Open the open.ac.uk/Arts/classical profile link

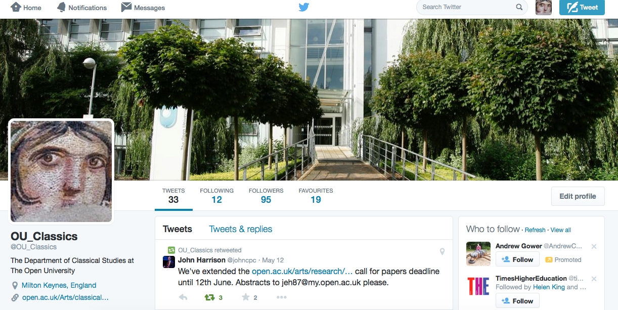click(x=66, y=297)
